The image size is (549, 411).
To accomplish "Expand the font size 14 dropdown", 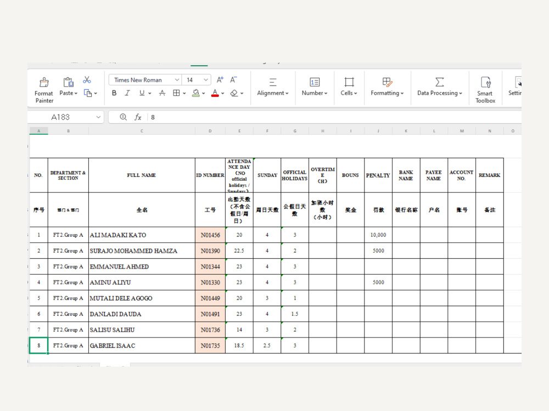I will [x=206, y=80].
